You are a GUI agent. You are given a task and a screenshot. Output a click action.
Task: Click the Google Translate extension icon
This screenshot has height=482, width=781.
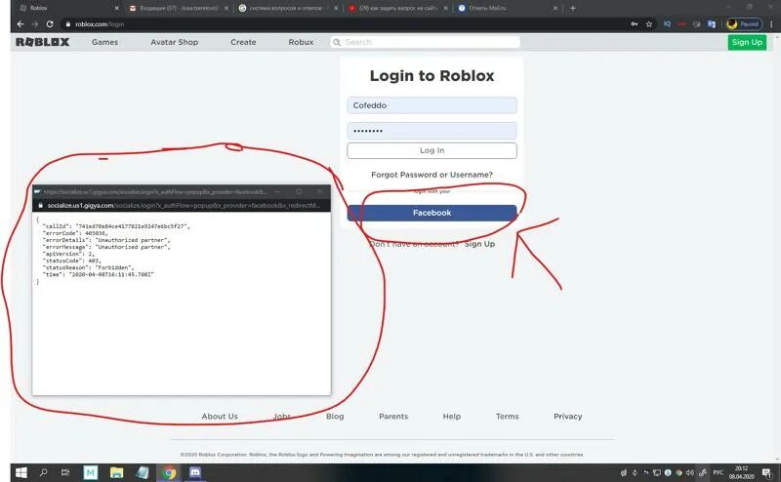click(712, 23)
